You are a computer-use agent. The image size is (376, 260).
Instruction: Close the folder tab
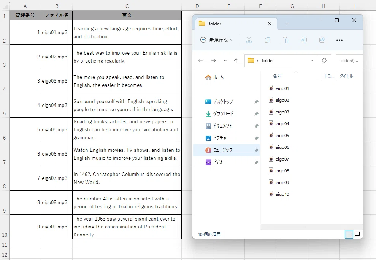tap(269, 24)
